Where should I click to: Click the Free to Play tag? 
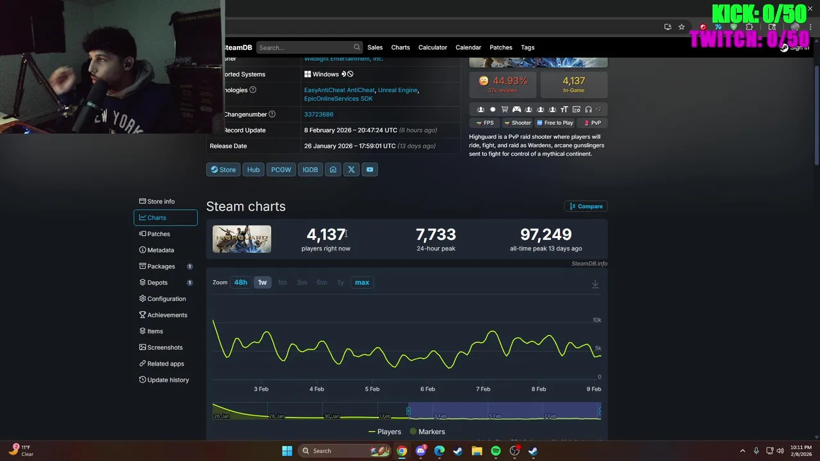pyautogui.click(x=555, y=123)
